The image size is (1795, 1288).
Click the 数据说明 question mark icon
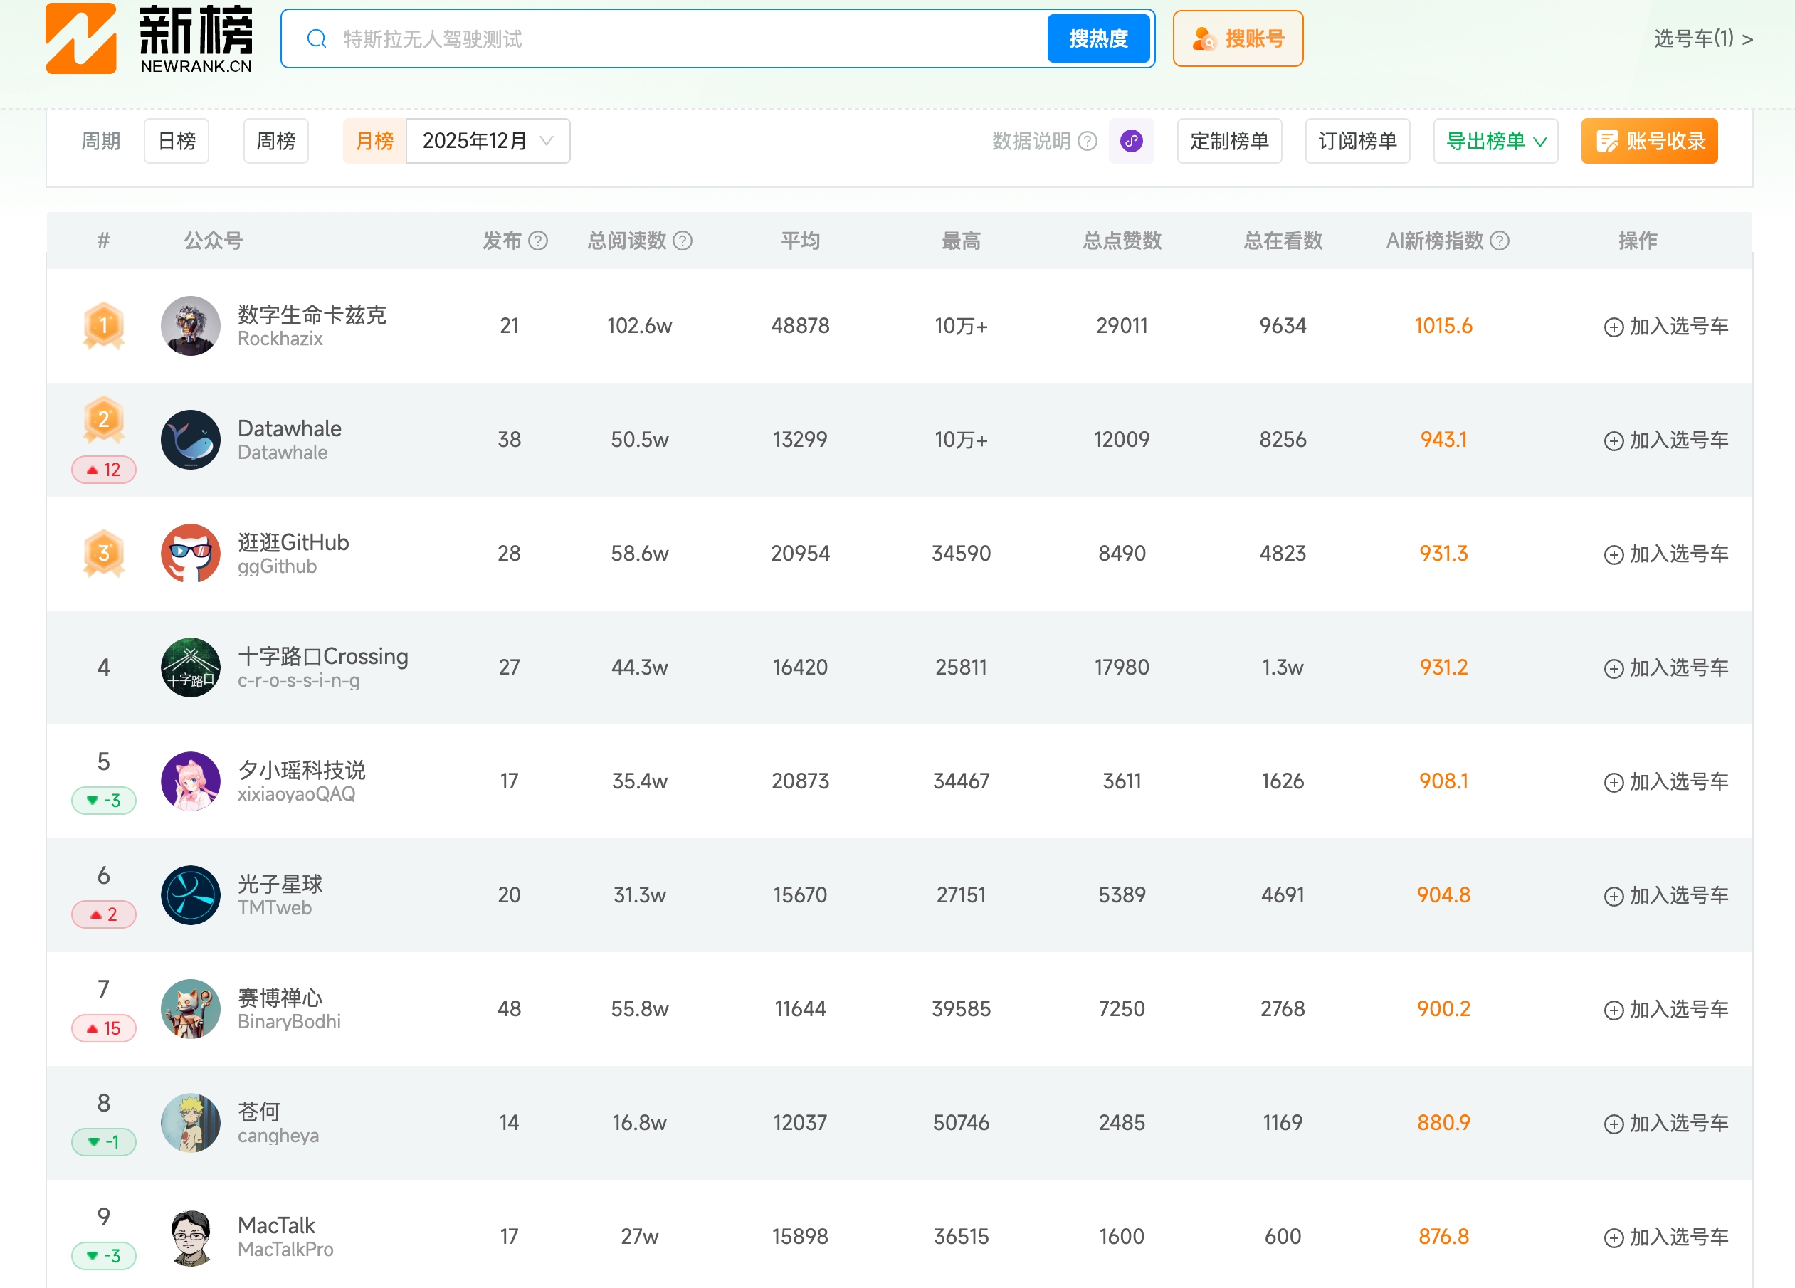(1088, 141)
